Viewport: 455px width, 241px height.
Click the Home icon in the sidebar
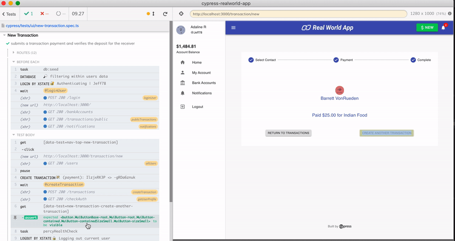182,63
